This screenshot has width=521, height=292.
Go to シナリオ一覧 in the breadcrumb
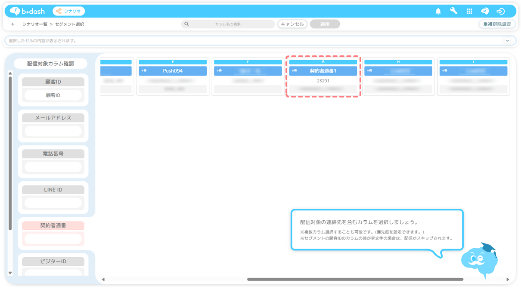[x=34, y=24]
